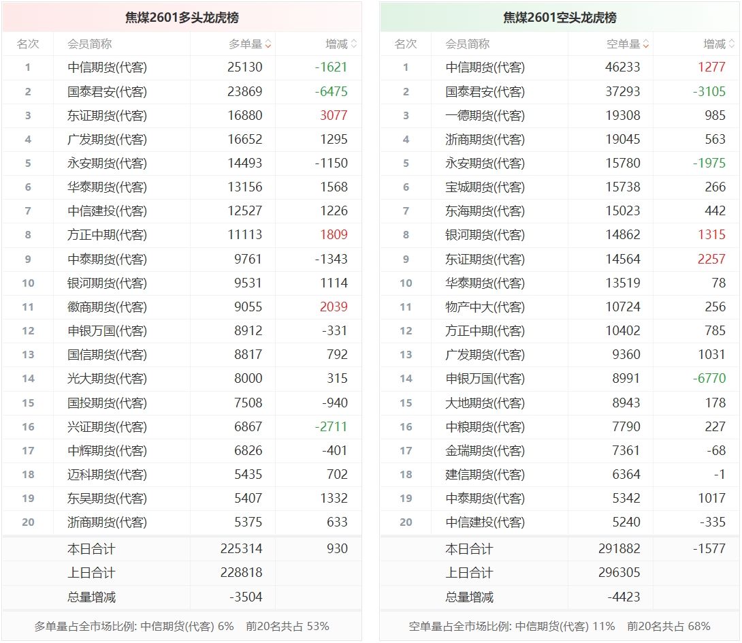Click short position value 46233
The image size is (742, 643).
pos(622,67)
